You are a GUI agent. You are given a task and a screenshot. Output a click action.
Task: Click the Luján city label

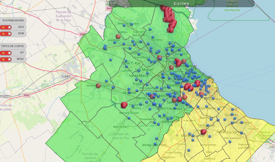click(66, 76)
